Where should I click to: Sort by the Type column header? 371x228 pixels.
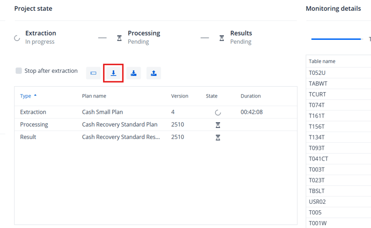click(x=26, y=96)
